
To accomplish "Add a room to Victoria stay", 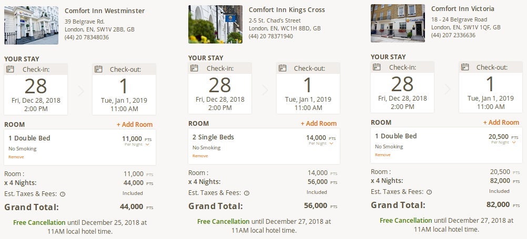I will [x=501, y=123].
